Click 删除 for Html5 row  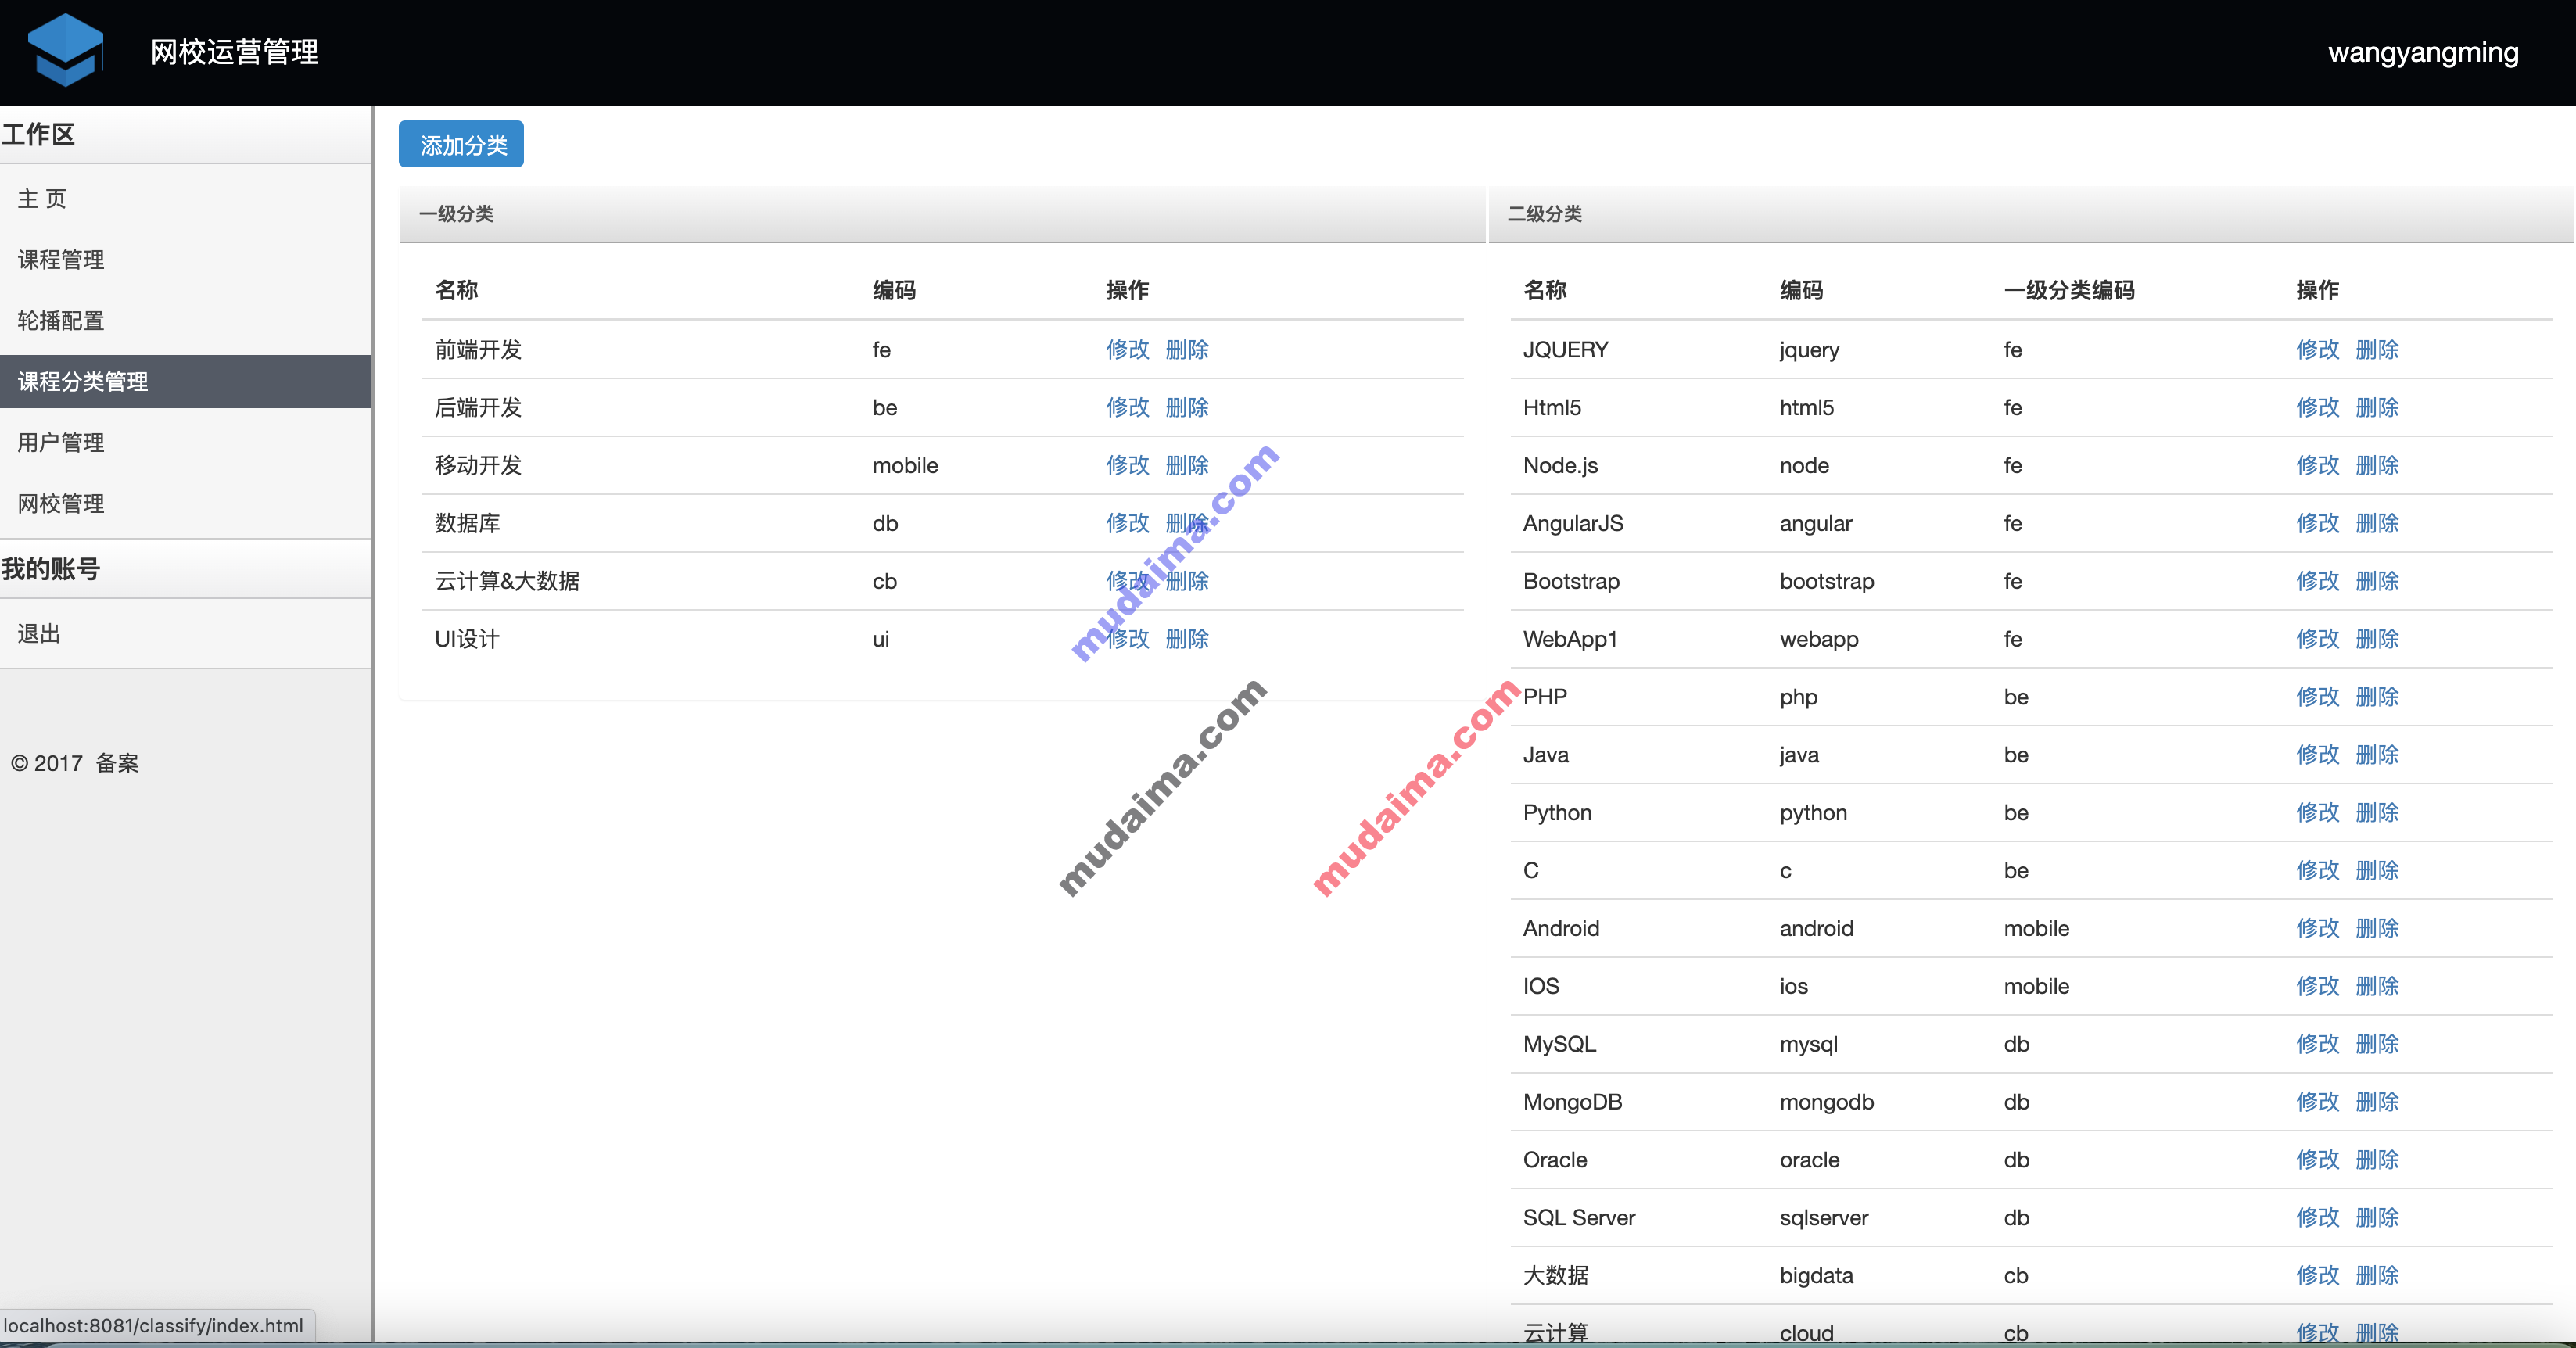tap(2377, 408)
